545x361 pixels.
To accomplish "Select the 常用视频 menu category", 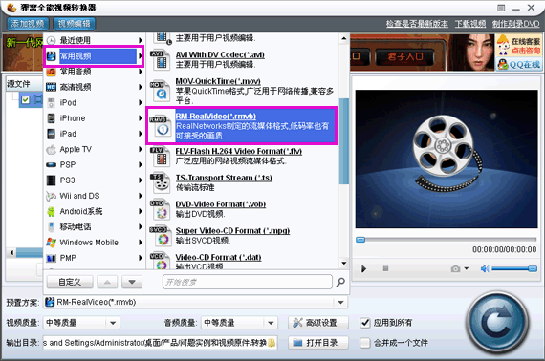I will coord(95,56).
